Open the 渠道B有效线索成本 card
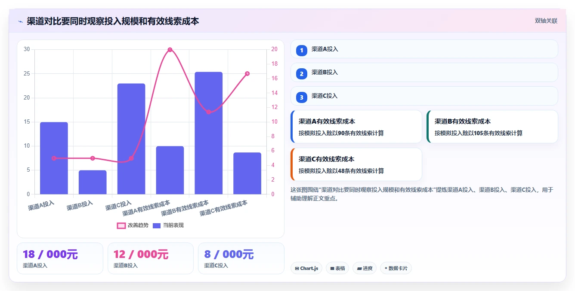Viewport: 575px width, 291px height. coord(492,127)
